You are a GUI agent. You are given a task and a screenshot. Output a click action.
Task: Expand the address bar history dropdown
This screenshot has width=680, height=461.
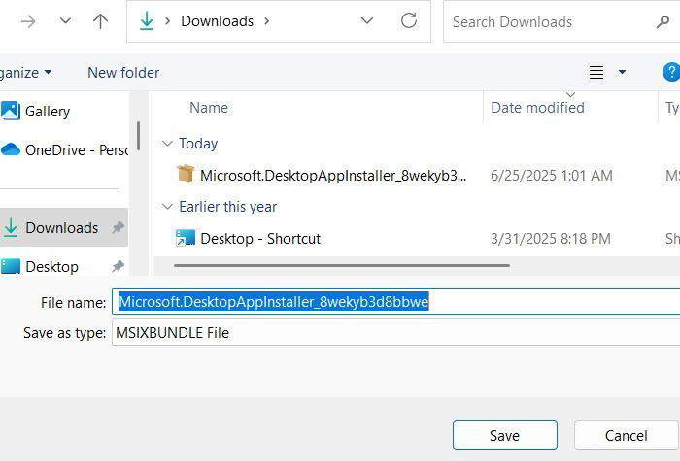click(x=367, y=20)
